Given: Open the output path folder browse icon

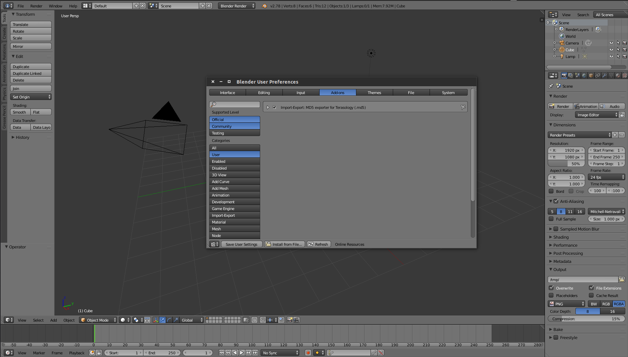Looking at the screenshot, I should pos(622,279).
